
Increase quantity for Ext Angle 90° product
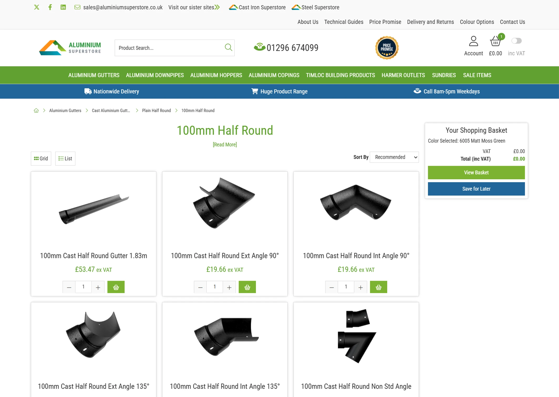click(229, 287)
